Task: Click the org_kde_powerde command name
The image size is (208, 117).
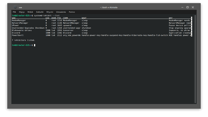Action: point(72,35)
